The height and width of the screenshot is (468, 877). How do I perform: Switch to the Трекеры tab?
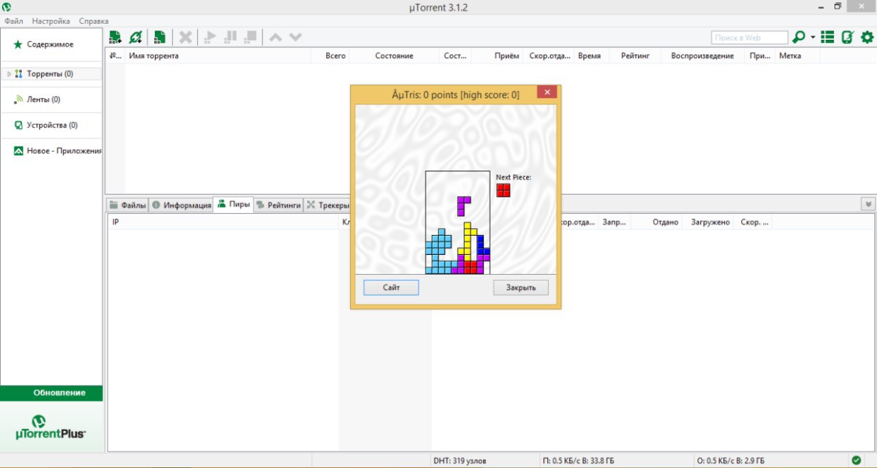point(327,205)
